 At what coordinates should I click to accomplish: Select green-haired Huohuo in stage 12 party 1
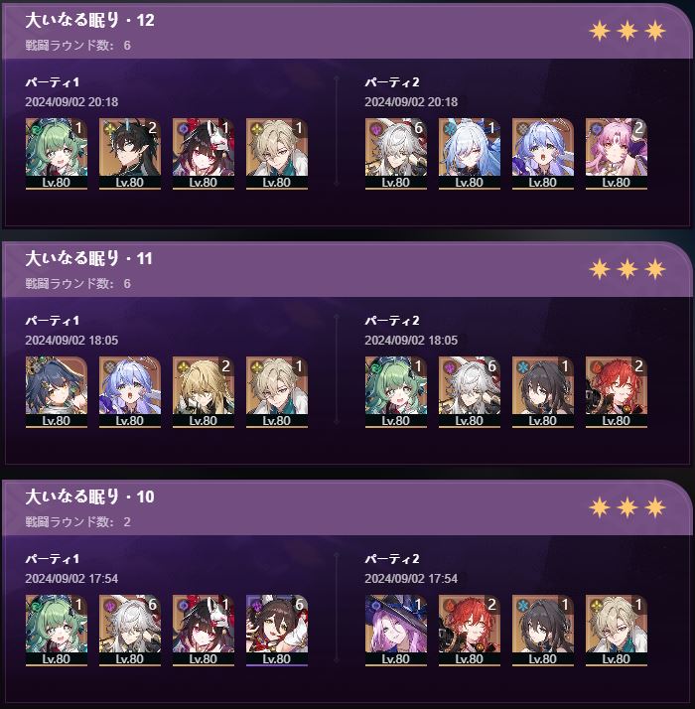[x=57, y=154]
